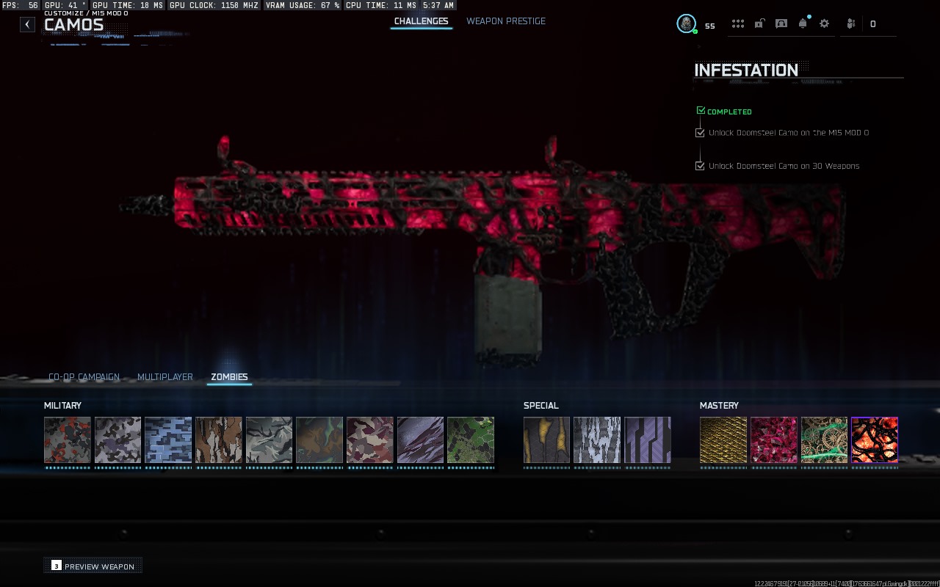This screenshot has height=587, width=940.
Task: Click the INFESTATION camo title
Action: pos(746,70)
